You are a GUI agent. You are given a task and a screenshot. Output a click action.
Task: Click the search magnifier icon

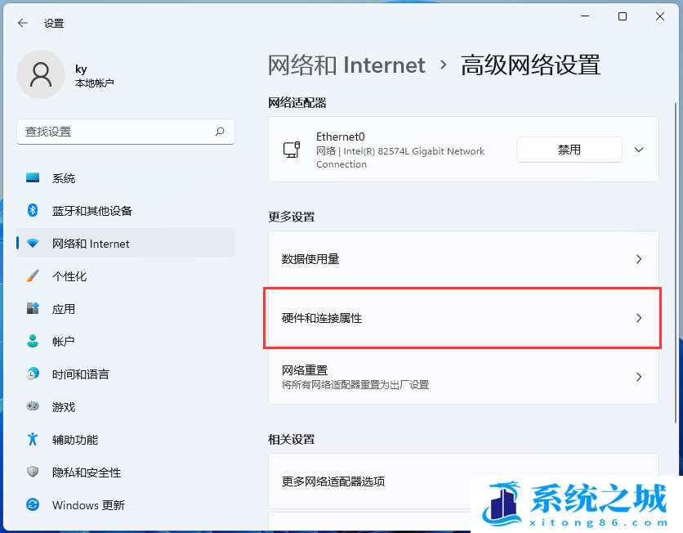click(x=220, y=132)
